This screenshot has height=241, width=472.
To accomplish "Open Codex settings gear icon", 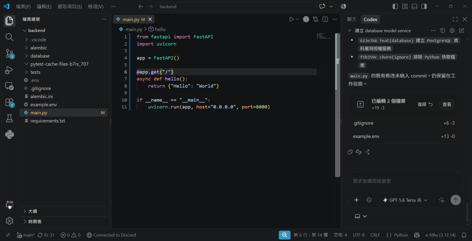I will pos(452,31).
